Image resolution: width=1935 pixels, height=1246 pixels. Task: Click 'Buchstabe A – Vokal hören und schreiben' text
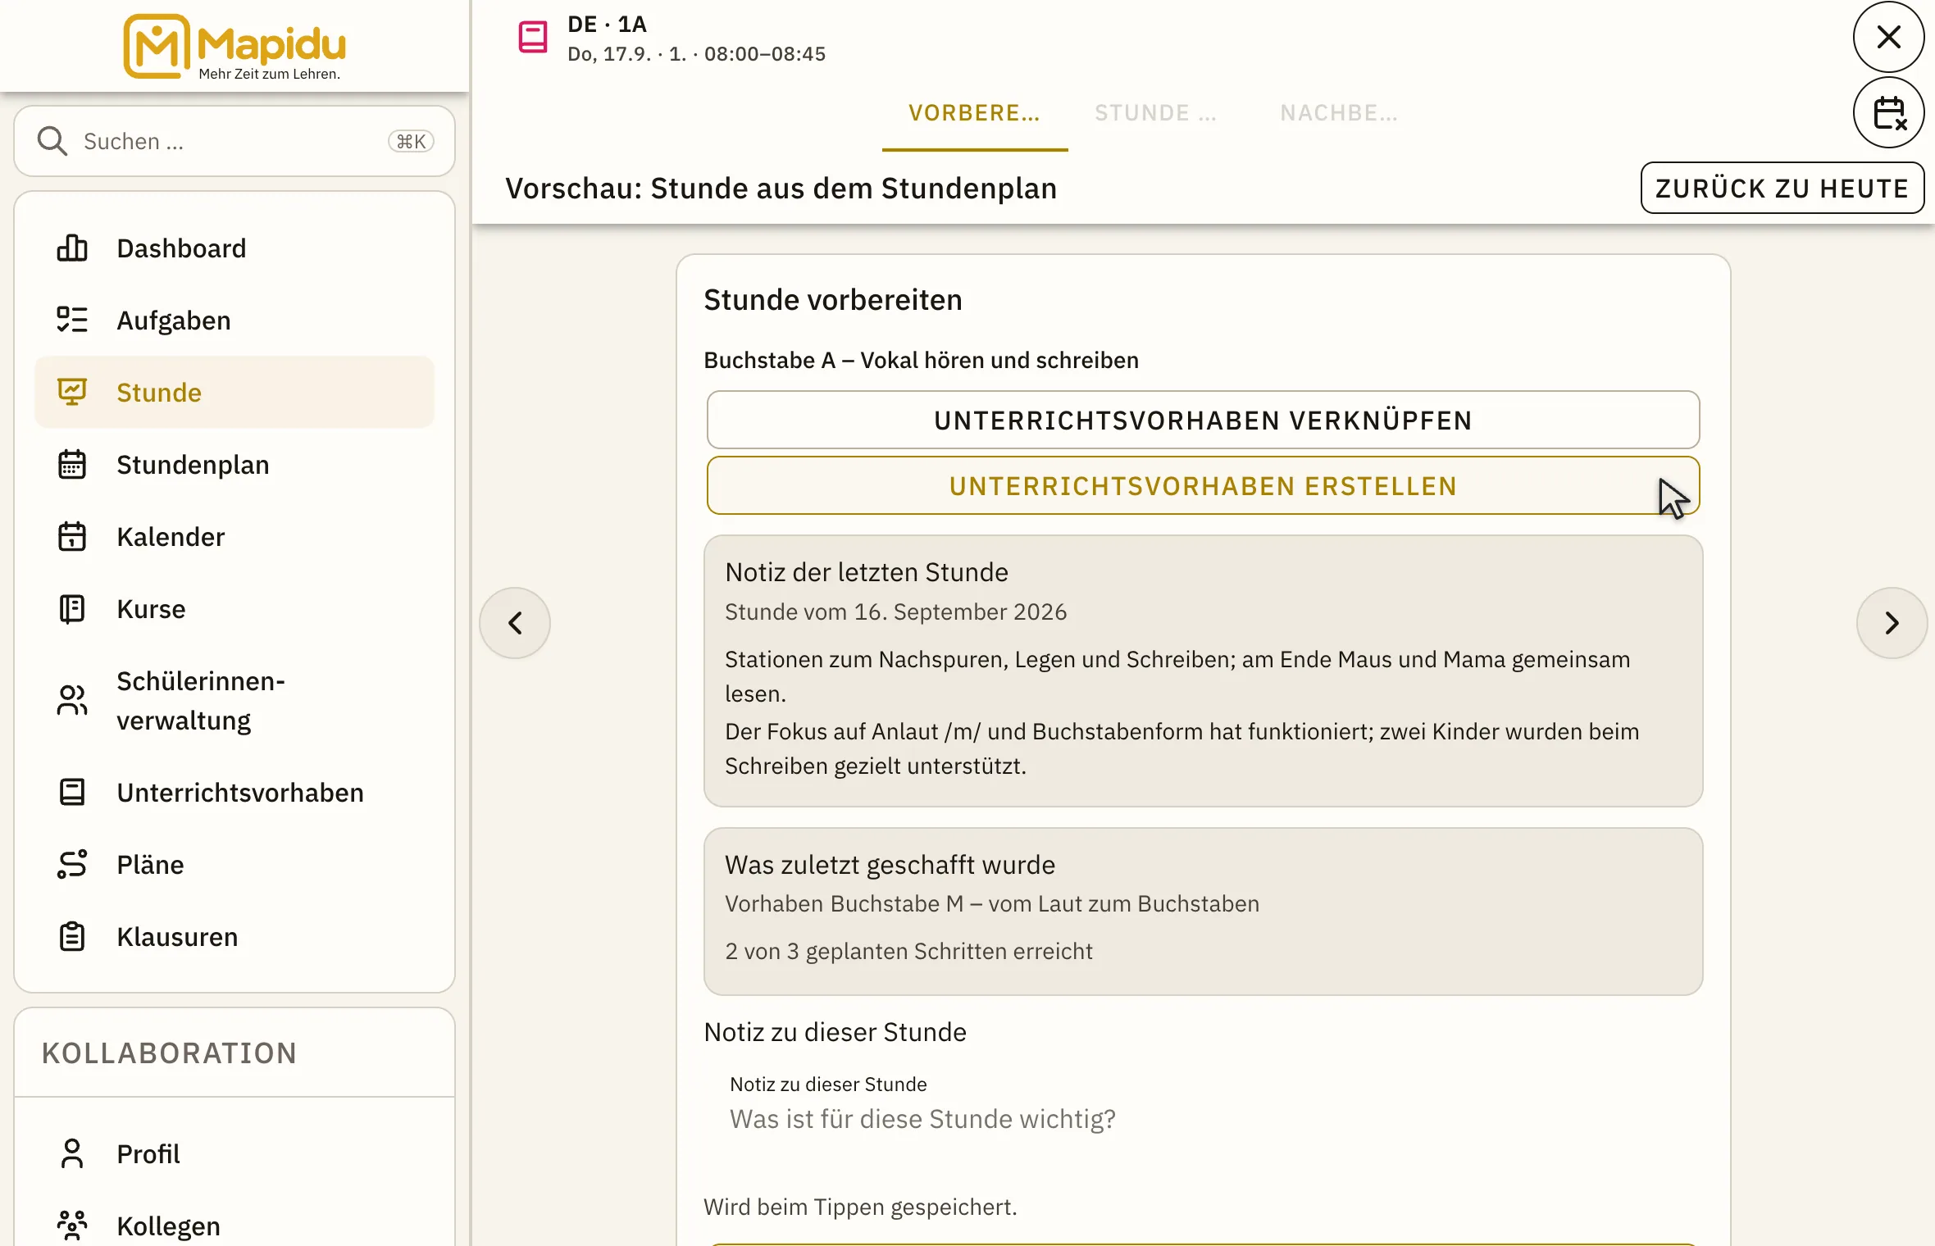(x=922, y=360)
